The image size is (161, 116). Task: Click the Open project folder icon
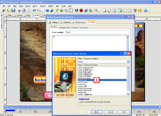[9, 11]
